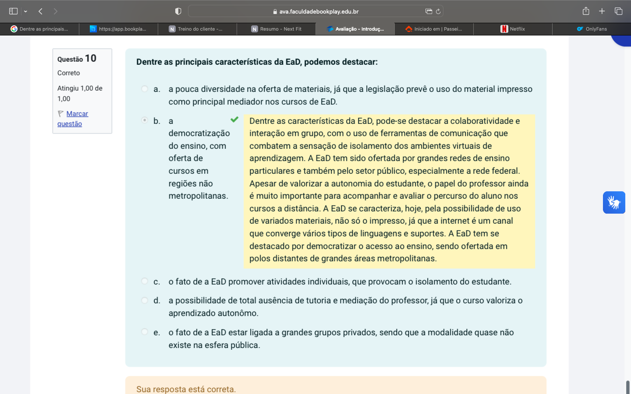Click the flag icon beside Marcar questão
The image size is (631, 394).
(60, 114)
